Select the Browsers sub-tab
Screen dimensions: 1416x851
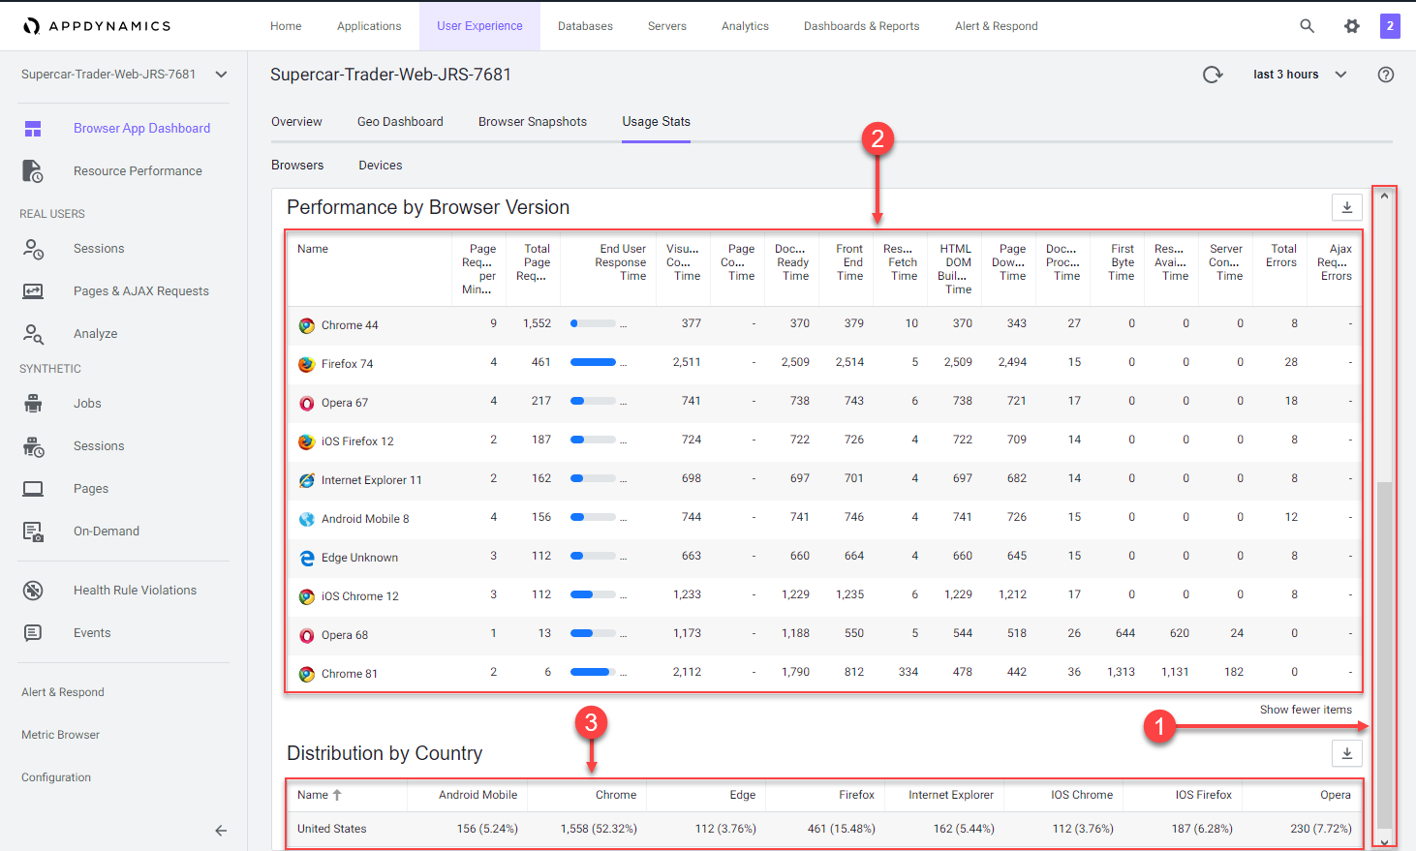297,166
